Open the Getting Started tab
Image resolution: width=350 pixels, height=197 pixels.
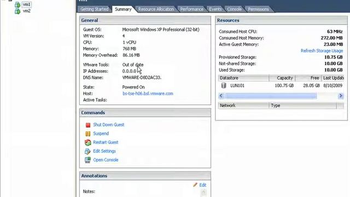(x=95, y=9)
